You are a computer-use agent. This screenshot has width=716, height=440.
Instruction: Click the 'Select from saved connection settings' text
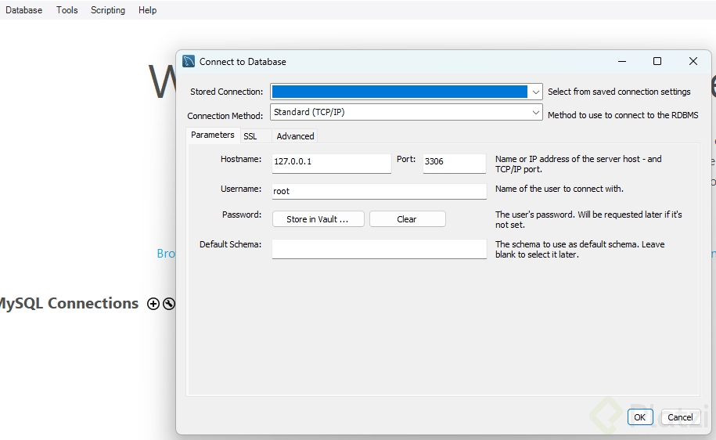[619, 92]
